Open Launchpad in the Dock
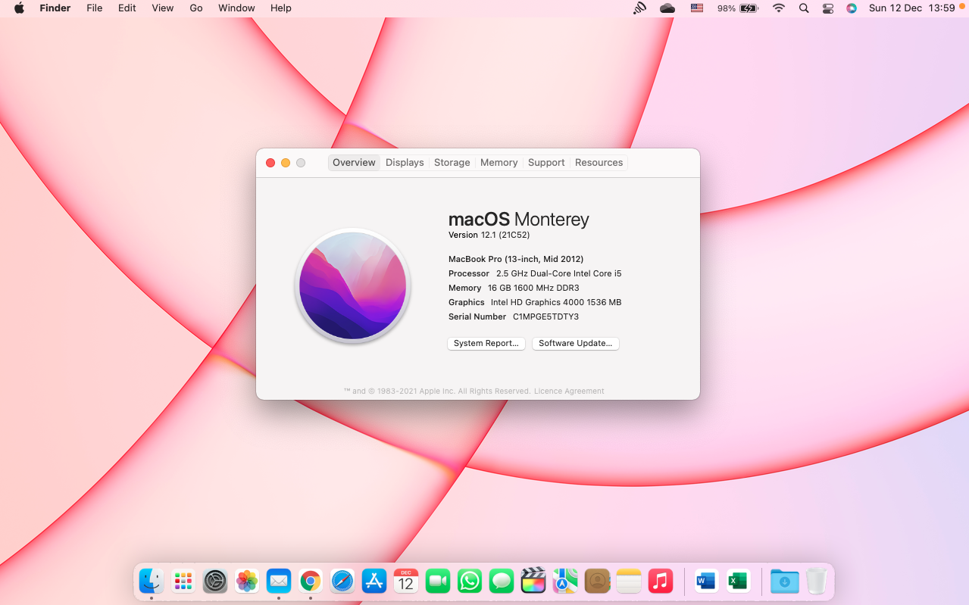 [183, 581]
